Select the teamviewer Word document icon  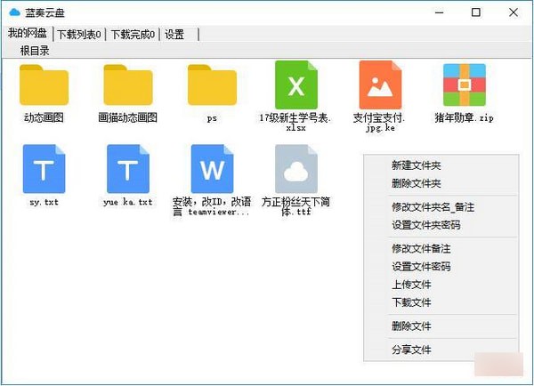tap(212, 169)
